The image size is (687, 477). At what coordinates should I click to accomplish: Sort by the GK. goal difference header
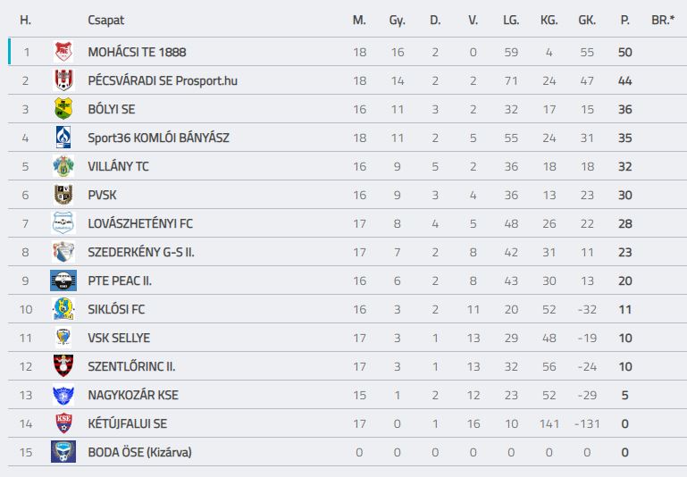[587, 21]
